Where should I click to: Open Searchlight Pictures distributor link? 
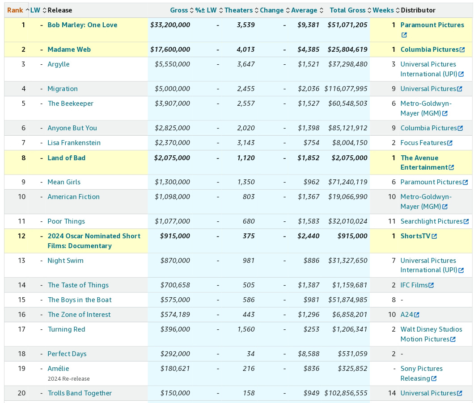tap(432, 221)
